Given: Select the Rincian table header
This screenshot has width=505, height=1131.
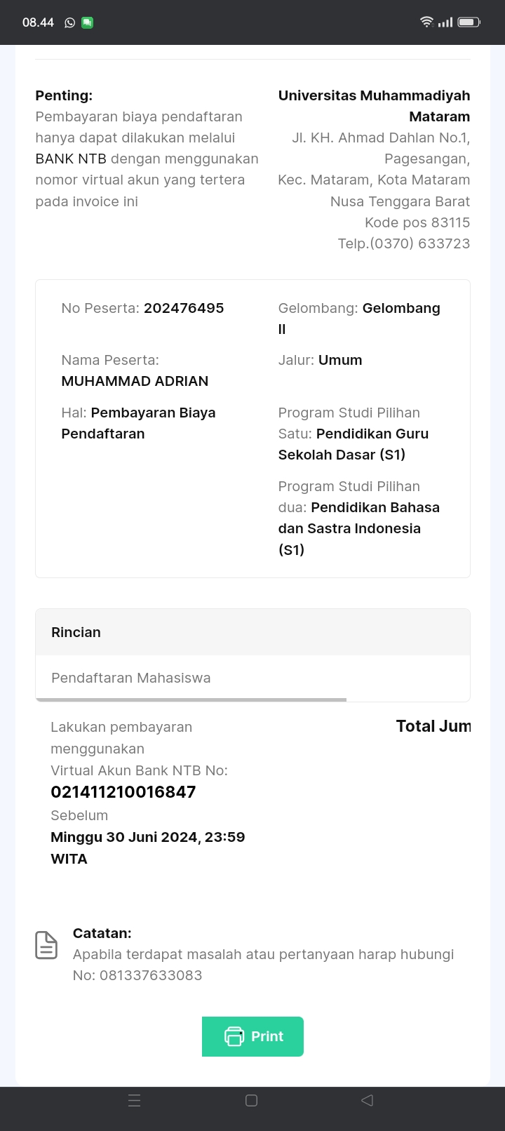Looking at the screenshot, I should coord(252,632).
